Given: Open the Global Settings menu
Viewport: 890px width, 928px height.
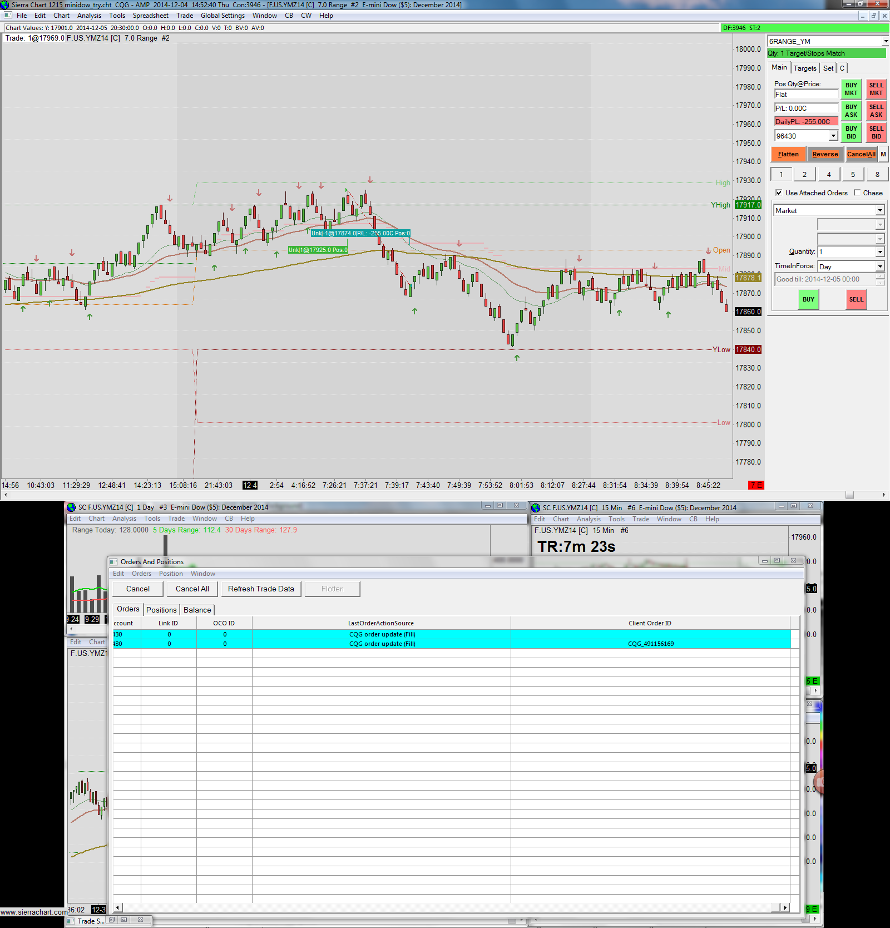Looking at the screenshot, I should (x=222, y=16).
